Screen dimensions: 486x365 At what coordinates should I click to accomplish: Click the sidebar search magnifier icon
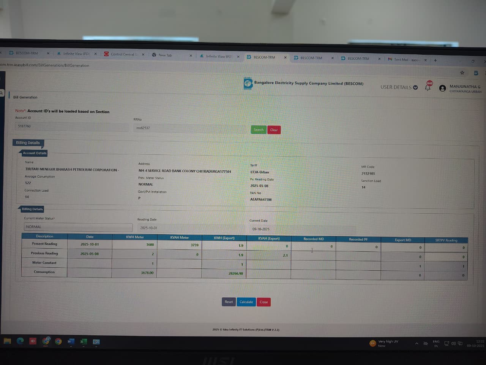coord(2,93)
